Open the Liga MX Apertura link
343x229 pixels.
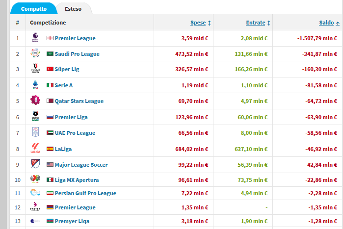point(77,180)
